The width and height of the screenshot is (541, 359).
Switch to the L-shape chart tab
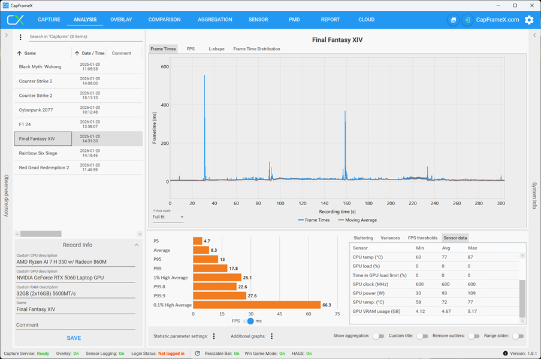[216, 49]
